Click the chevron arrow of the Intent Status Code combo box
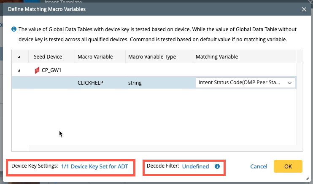The height and width of the screenshot is (184, 313). 289,83
